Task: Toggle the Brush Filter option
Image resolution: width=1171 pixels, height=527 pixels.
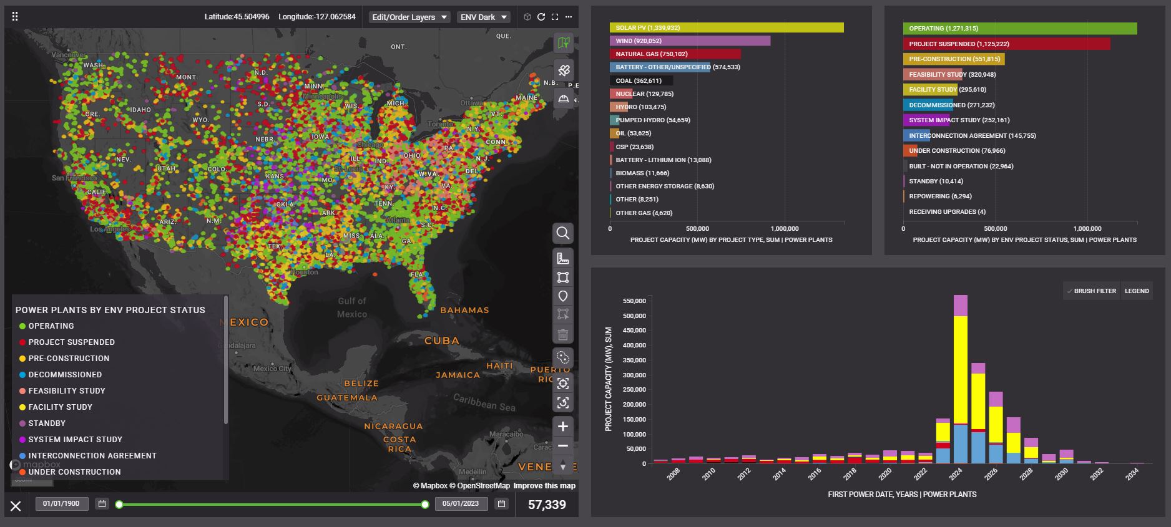Action: (x=1091, y=291)
